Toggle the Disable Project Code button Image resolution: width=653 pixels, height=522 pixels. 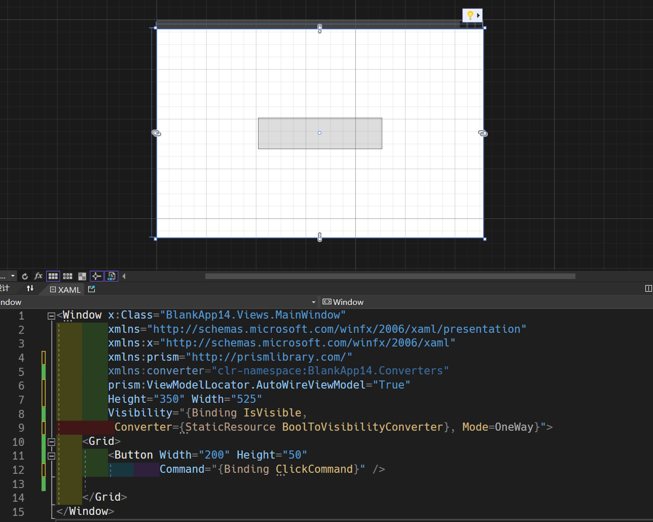pyautogui.click(x=111, y=276)
